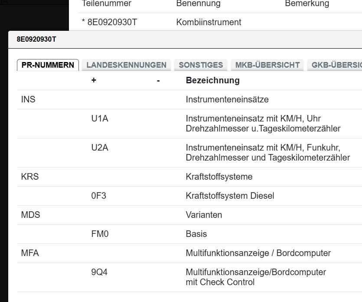Click the Bezeichnung column header
The height and width of the screenshot is (302, 362).
(x=212, y=80)
